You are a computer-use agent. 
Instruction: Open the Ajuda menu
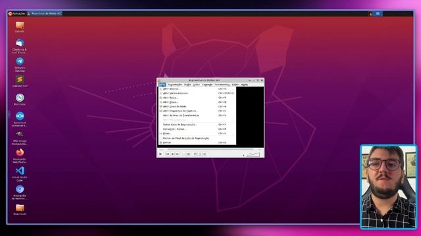[245, 85]
